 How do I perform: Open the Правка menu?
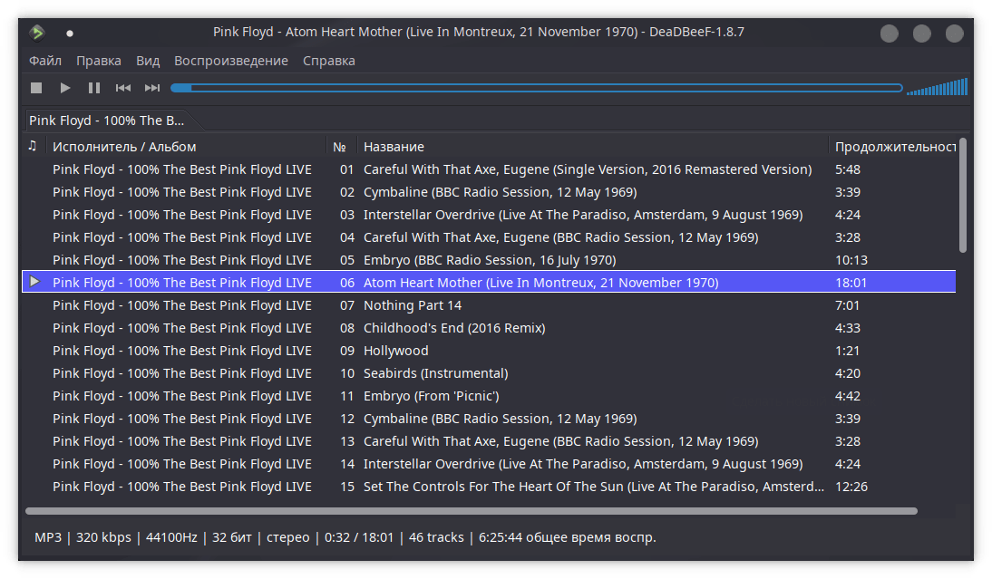pyautogui.click(x=99, y=61)
